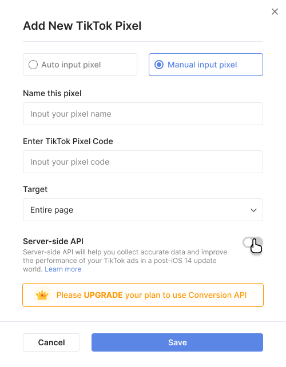Open the Target dropdown showing Entire page
The image size is (286, 367).
[x=143, y=210]
